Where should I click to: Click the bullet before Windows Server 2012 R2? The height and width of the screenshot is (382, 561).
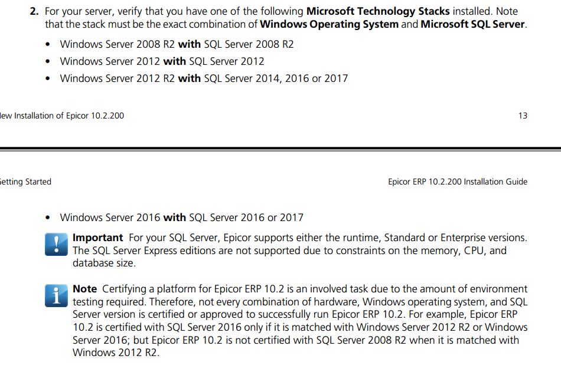(x=48, y=78)
